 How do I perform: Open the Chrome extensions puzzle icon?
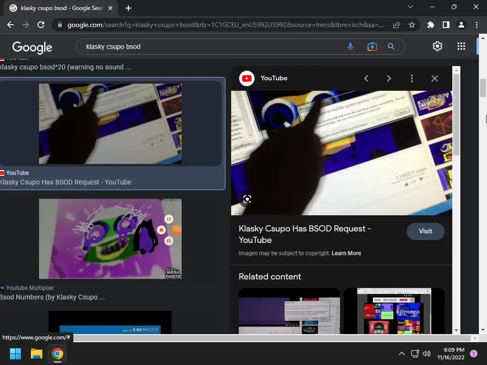coord(431,25)
